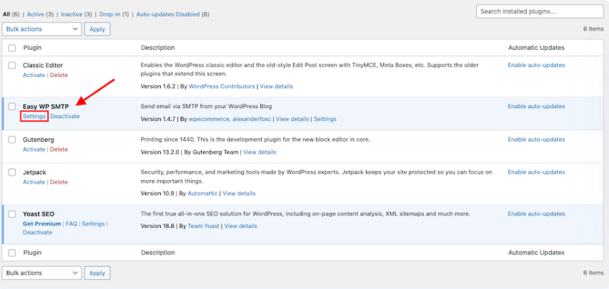Click the top Automatic Updates column header
The height and width of the screenshot is (289, 609).
pyautogui.click(x=536, y=48)
